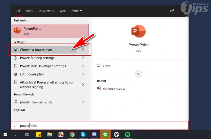The image size is (211, 139).
Task: Click the Search the web heading
Action: (x=24, y=94)
